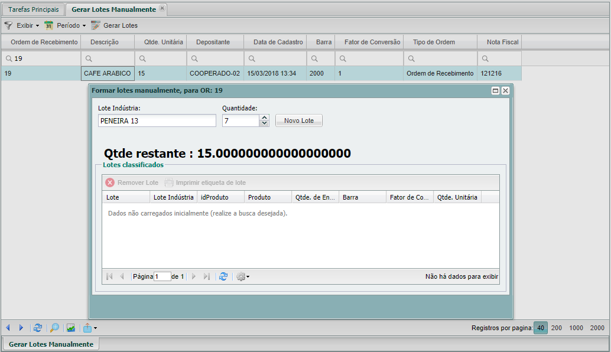Click Imprimir etiqueta de lote button
Image resolution: width=611 pixels, height=352 pixels.
click(205, 182)
